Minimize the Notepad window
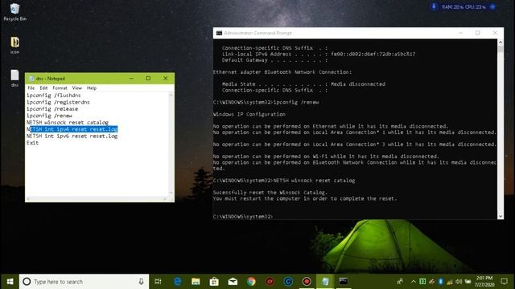The image size is (515, 289). click(x=131, y=79)
